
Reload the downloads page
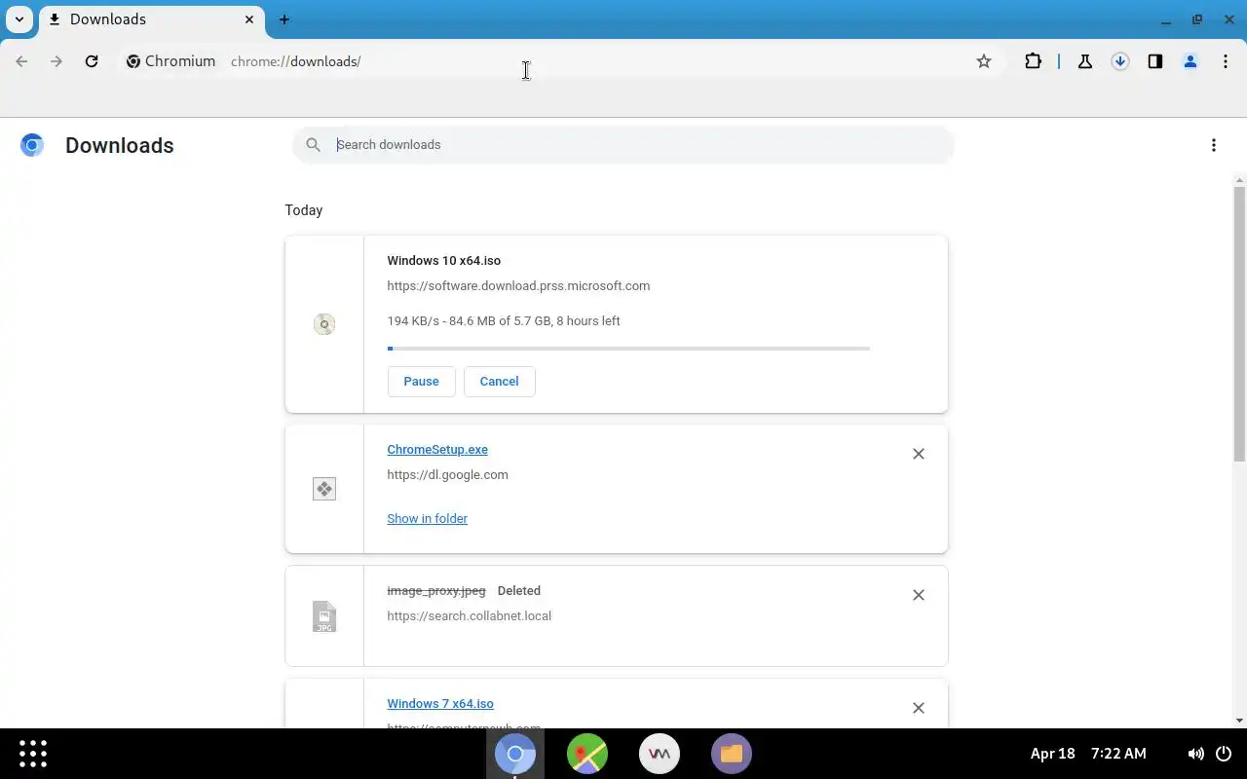click(92, 61)
